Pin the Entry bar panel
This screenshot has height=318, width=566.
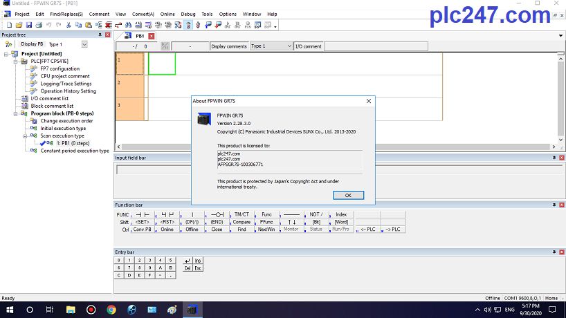[554, 252]
